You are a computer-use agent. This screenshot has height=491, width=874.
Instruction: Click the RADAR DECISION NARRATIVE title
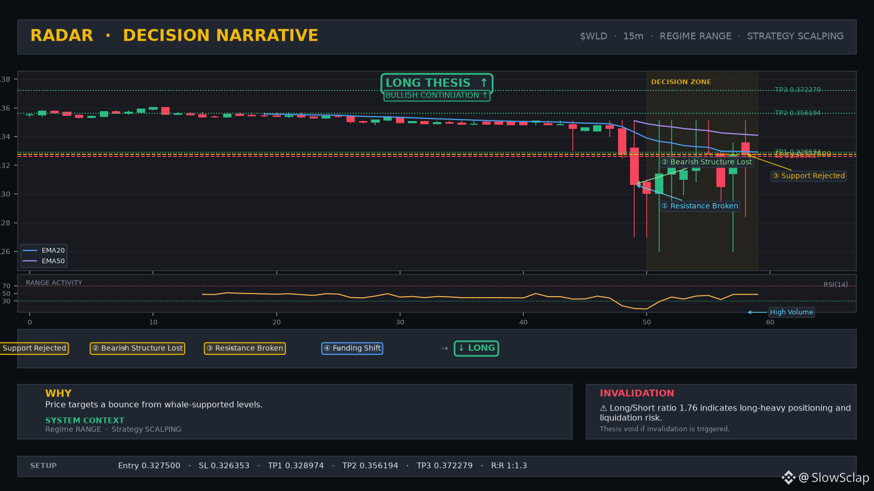tap(174, 35)
